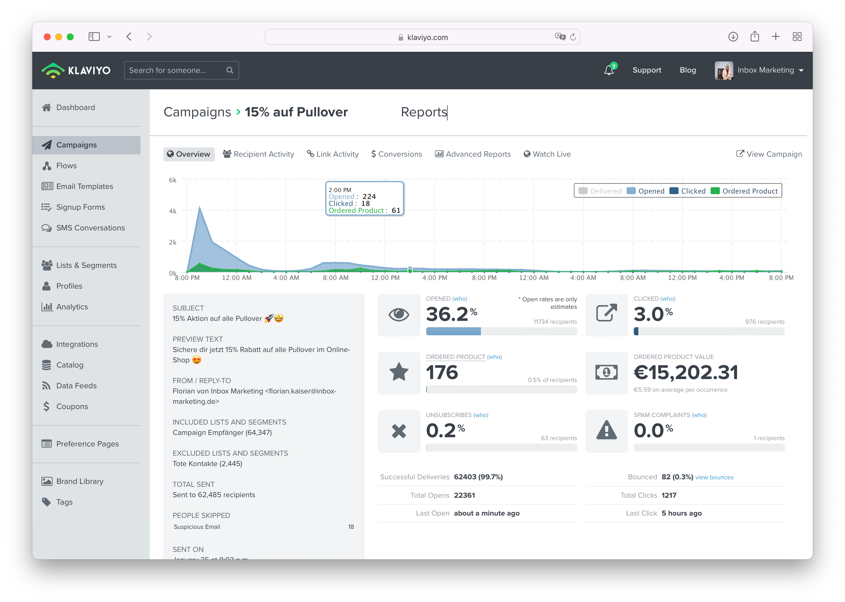Click the Safari share icon
This screenshot has width=845, height=602.
tap(754, 37)
